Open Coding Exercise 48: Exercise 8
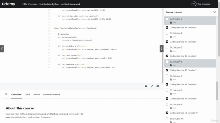Screen dimensions: 220x123 pyautogui.click(x=183, y=84)
